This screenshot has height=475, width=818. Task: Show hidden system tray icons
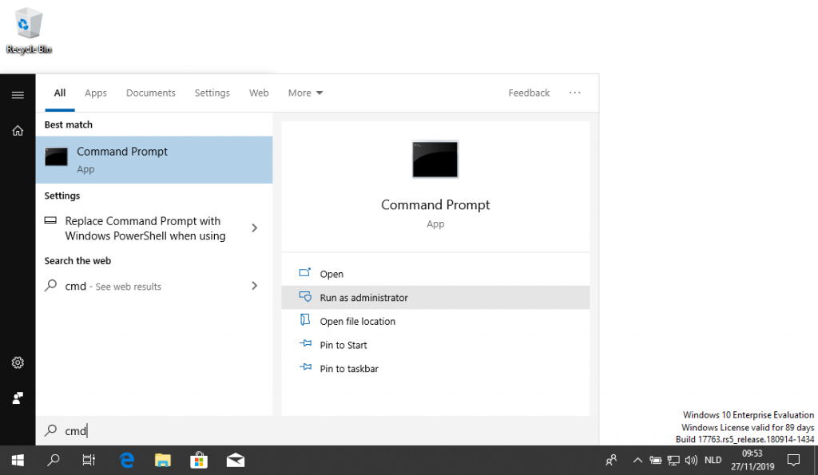(637, 461)
